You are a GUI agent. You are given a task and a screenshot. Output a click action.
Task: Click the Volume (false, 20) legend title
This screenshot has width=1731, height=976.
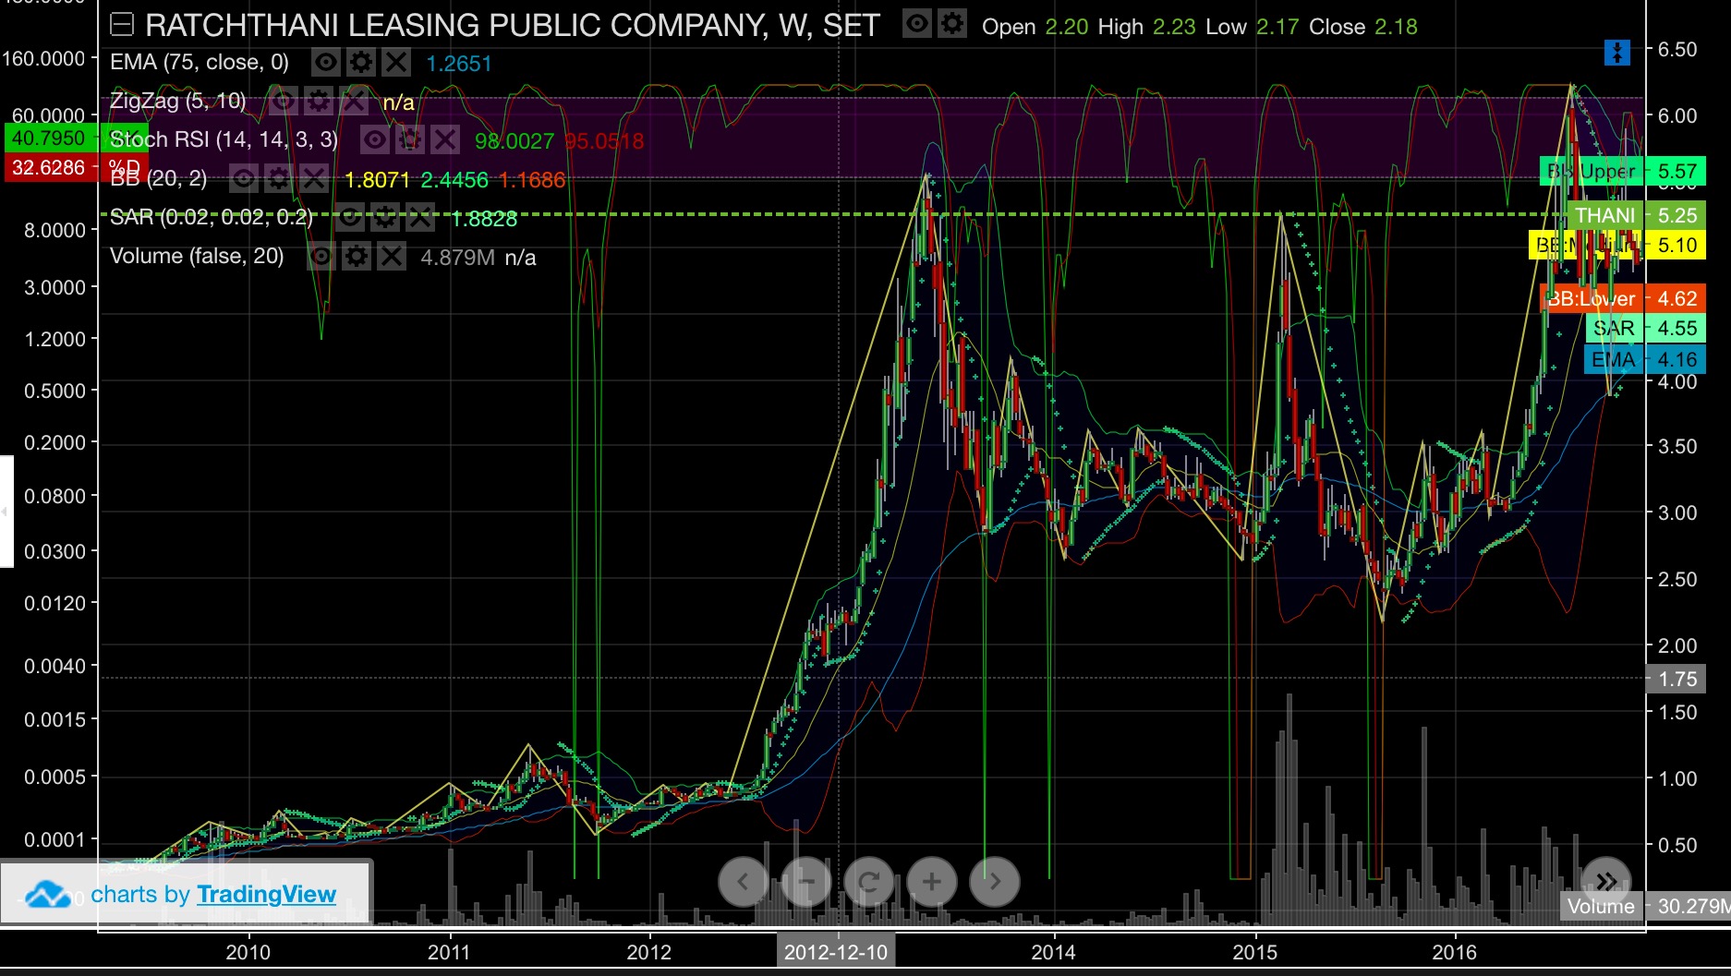click(x=197, y=256)
